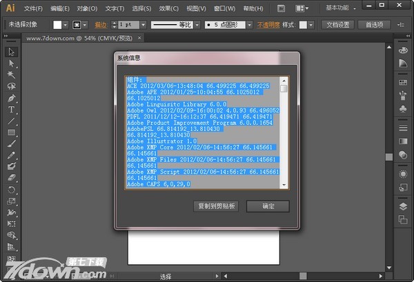Click the white fill color swatch
Screen dimensions: 414x282
coord(57,25)
